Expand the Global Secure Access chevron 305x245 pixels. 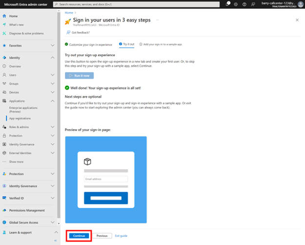(x=53, y=223)
